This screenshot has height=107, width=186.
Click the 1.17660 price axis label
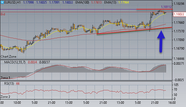(x=179, y=22)
